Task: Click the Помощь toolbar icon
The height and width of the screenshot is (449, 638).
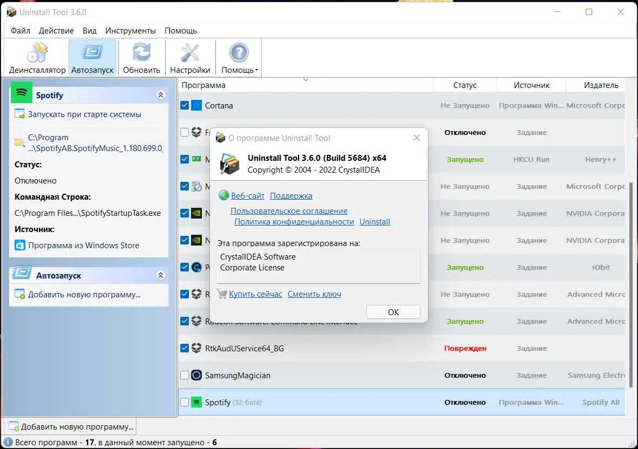Action: point(239,53)
